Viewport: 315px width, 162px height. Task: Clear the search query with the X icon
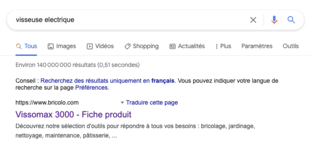click(253, 20)
